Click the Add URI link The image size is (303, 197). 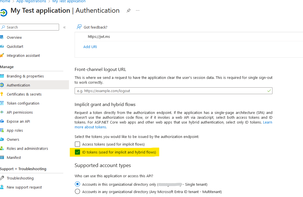[90, 47]
